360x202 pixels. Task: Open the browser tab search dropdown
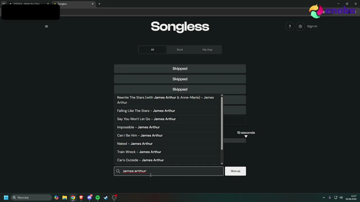coord(4,4)
